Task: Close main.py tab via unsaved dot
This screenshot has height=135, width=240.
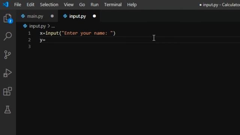Action: (x=52, y=16)
